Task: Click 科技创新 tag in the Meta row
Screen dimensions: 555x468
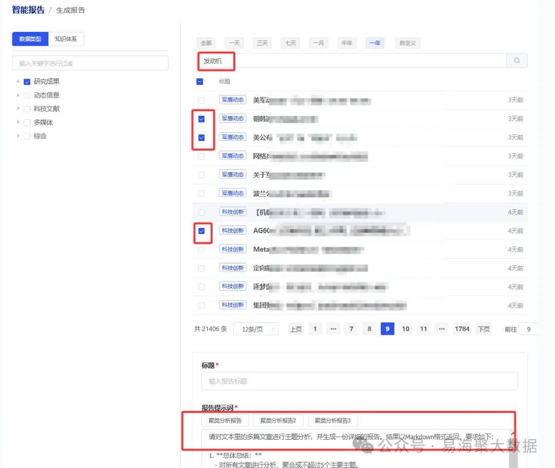Action: click(233, 249)
